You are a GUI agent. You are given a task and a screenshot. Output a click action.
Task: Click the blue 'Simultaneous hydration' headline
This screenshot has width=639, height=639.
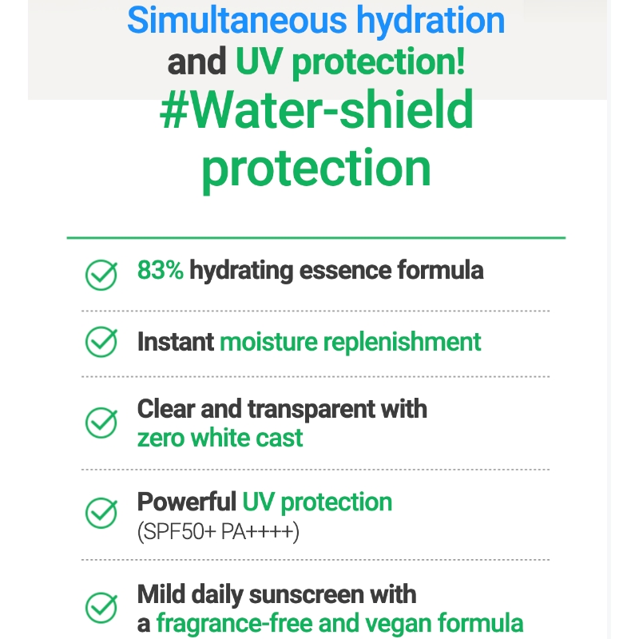tap(316, 21)
